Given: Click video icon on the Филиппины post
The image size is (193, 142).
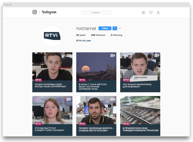Looking at the screenshot, I should coord(157,55).
